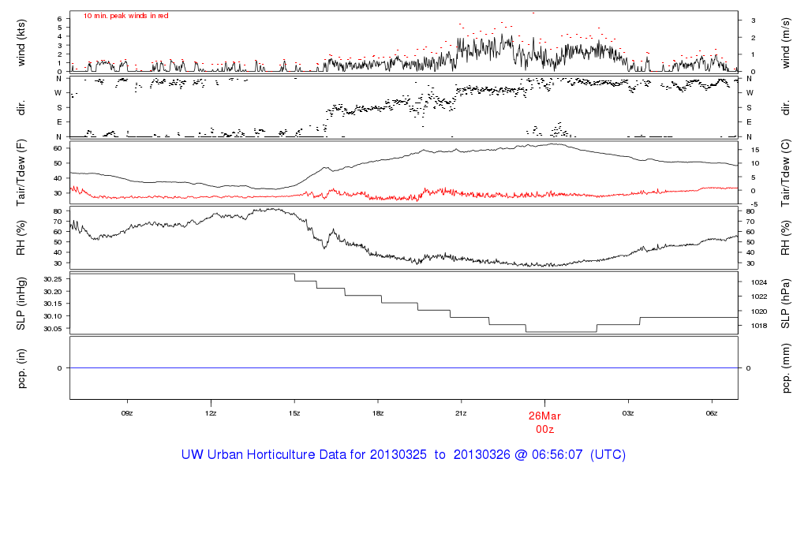Select the 'wind (kts)' axis label
The width and height of the screenshot is (808, 552).
tap(21, 42)
